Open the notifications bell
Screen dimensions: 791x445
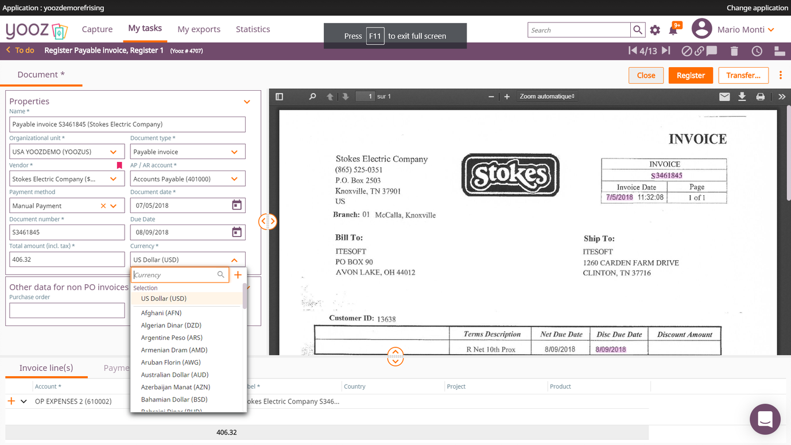point(673,30)
